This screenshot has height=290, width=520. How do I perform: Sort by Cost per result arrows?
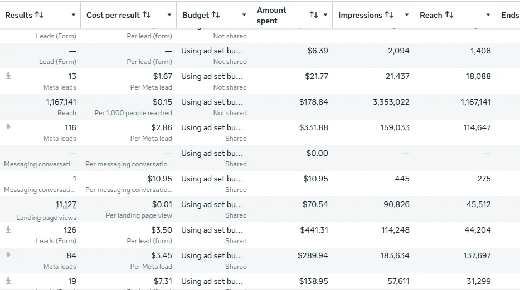(147, 15)
